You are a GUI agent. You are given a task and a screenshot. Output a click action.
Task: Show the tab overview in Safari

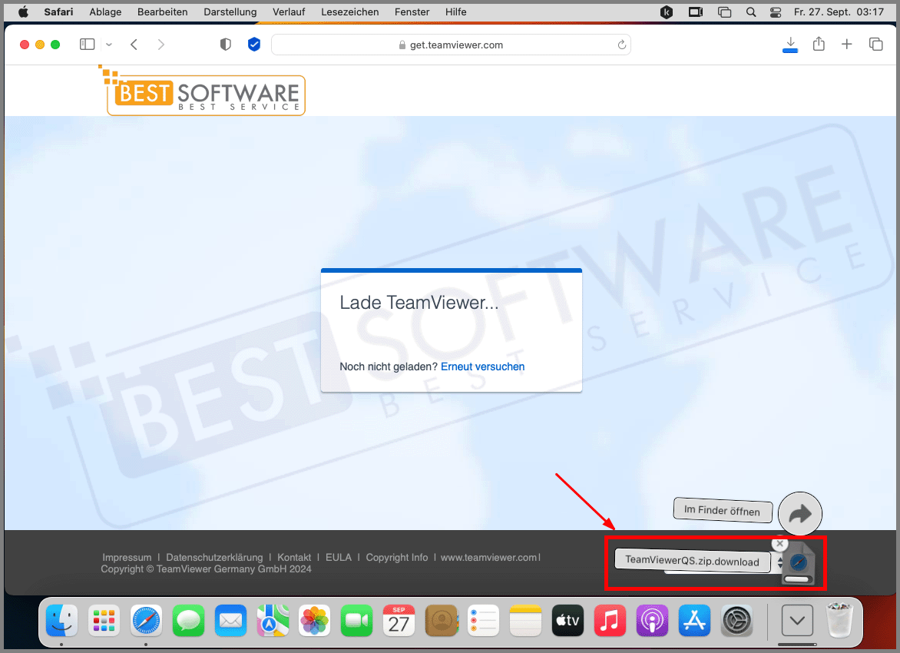[875, 44]
